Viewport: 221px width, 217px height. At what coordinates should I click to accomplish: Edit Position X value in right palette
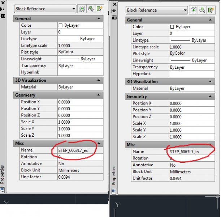(192, 103)
